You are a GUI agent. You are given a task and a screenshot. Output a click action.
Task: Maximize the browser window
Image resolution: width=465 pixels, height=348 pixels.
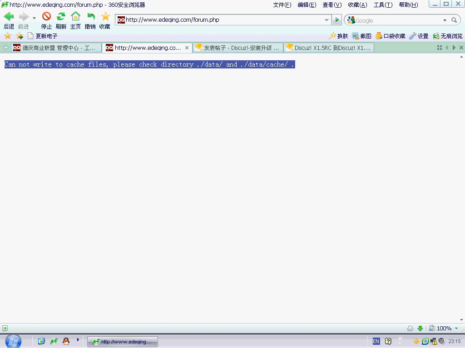click(446, 4)
